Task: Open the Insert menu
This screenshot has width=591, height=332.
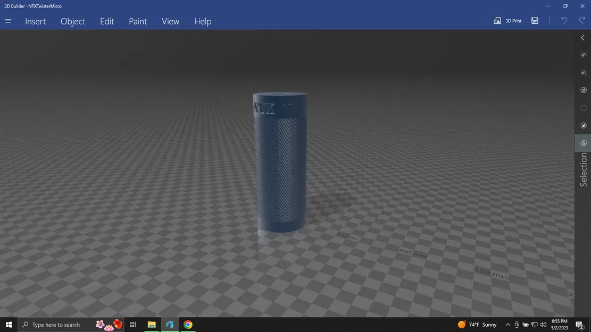Action: tap(36, 21)
